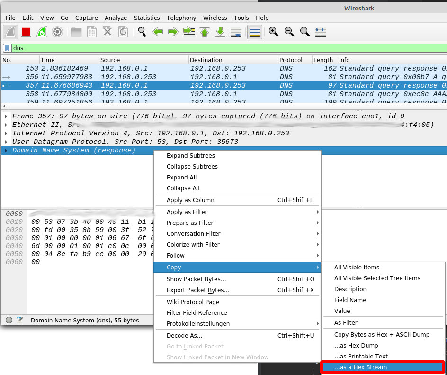The image size is (447, 375).
Task: Open the File menu
Action: [x=10, y=18]
